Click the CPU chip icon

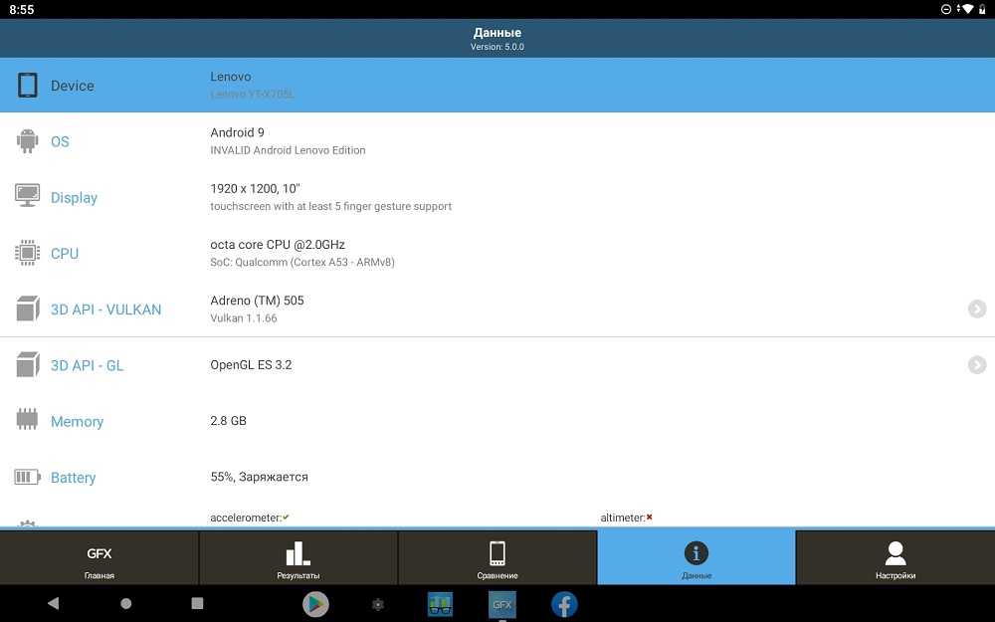[x=28, y=253]
